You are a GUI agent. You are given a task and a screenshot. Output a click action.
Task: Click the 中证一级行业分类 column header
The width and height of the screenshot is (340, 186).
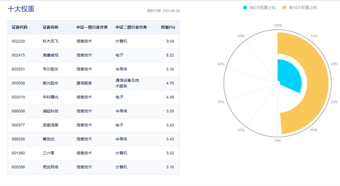(x=92, y=27)
